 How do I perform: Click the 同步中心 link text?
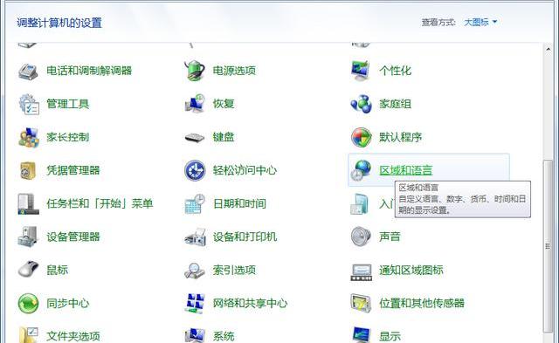(68, 304)
